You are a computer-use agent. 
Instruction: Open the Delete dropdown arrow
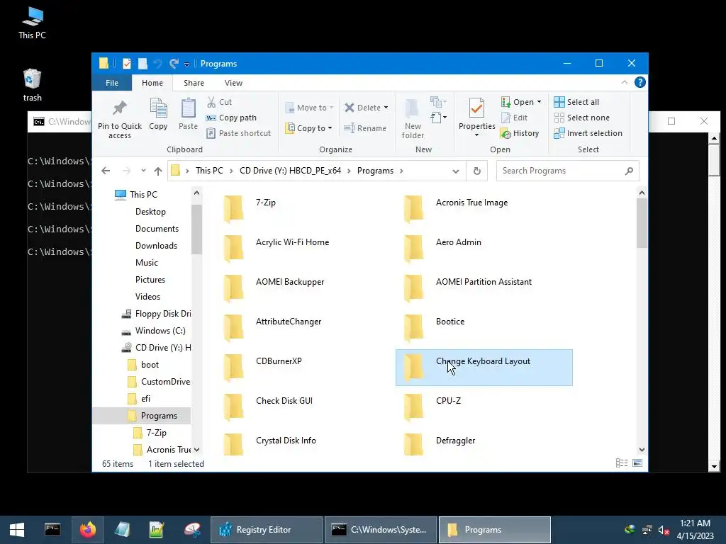386,108
